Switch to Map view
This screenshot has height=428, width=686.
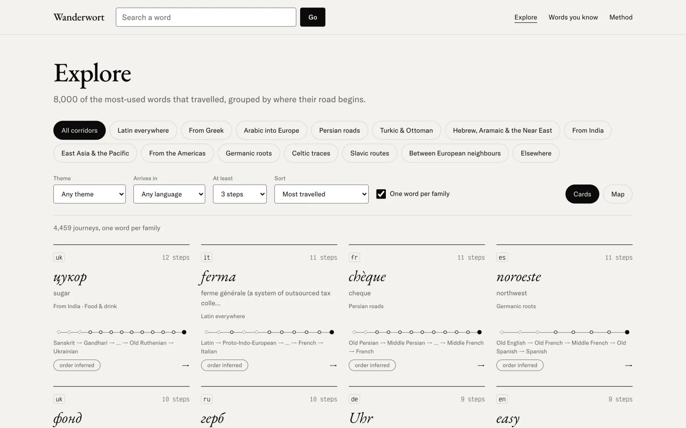pyautogui.click(x=618, y=194)
